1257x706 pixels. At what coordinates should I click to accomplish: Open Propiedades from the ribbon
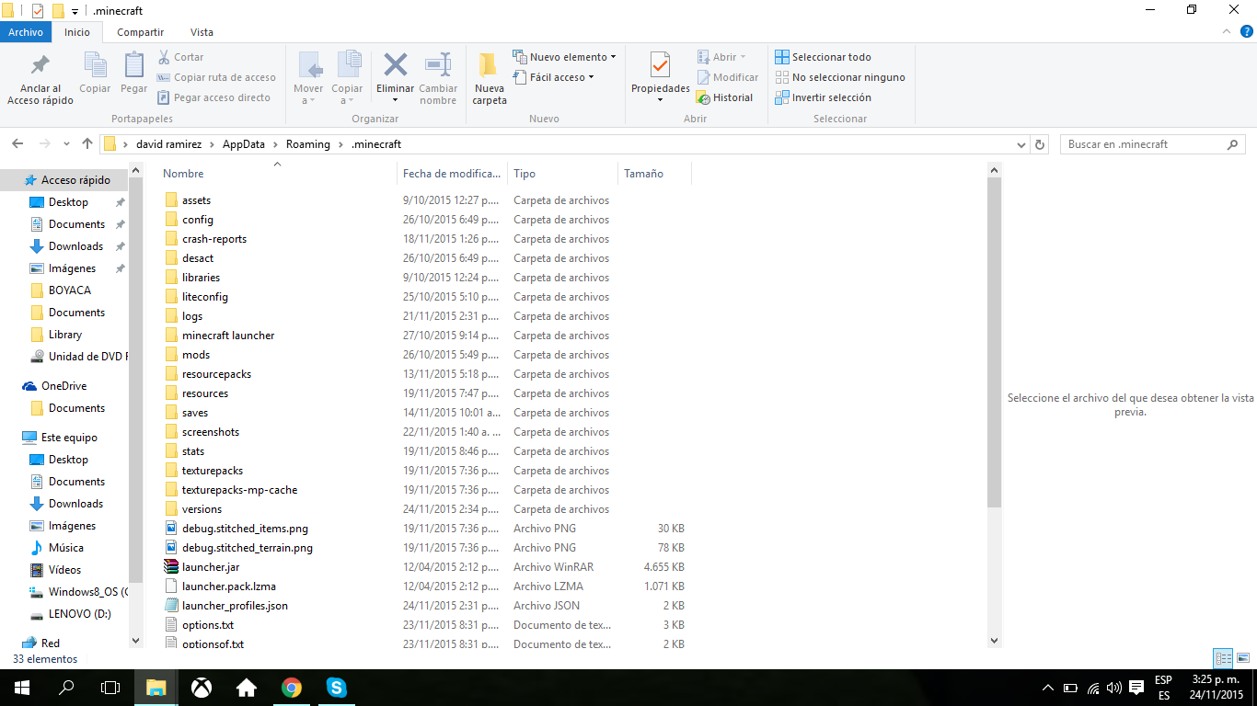click(661, 77)
